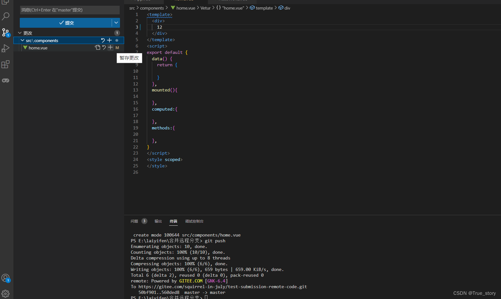Click the return { code line
Screen dimensions: 501x299
pyautogui.click(x=167, y=65)
